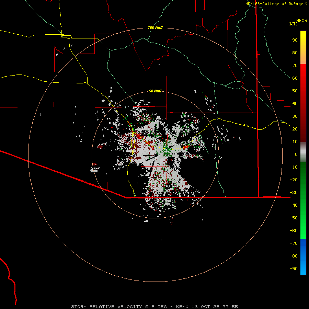The width and height of the screenshot is (309, 309).
Task: Click the 10 value on the color scale
Action: click(x=295, y=142)
